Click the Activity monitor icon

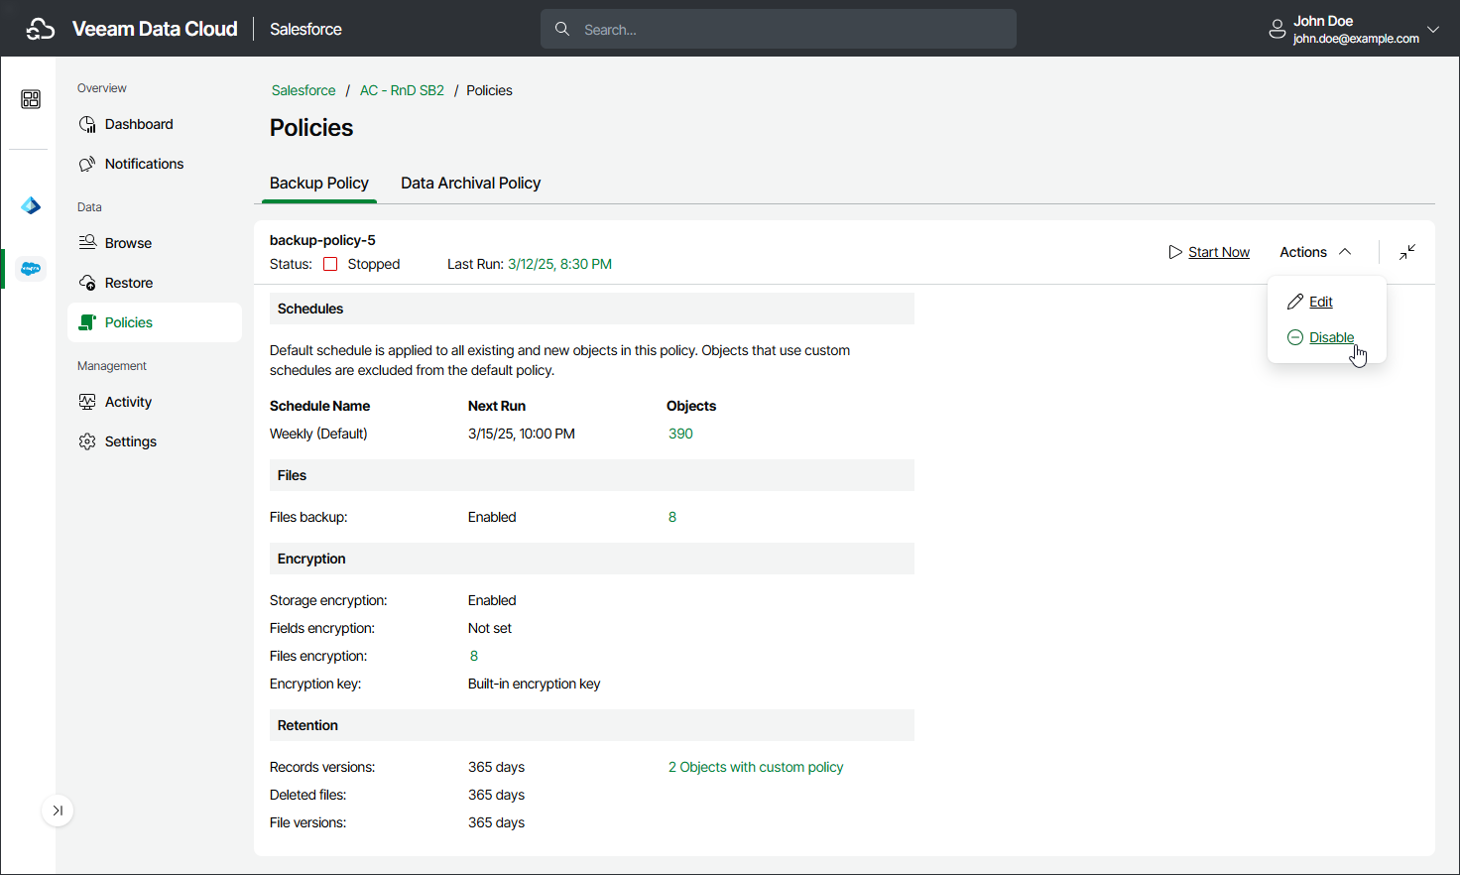[x=87, y=402]
